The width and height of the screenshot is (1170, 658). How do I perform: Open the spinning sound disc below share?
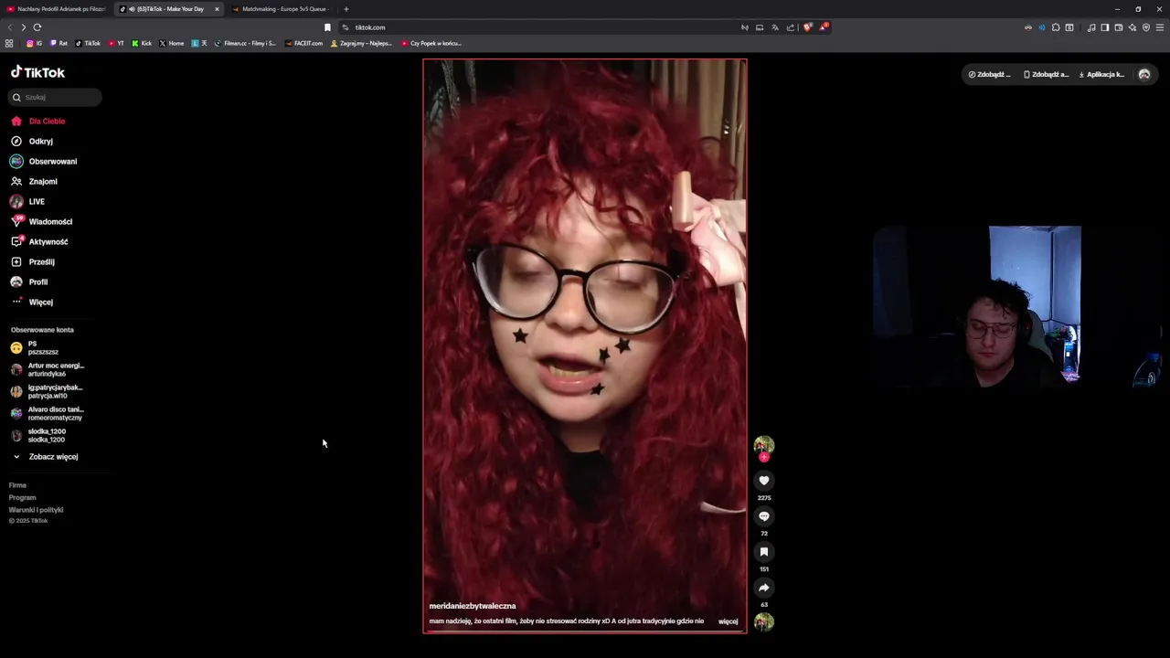[764, 622]
